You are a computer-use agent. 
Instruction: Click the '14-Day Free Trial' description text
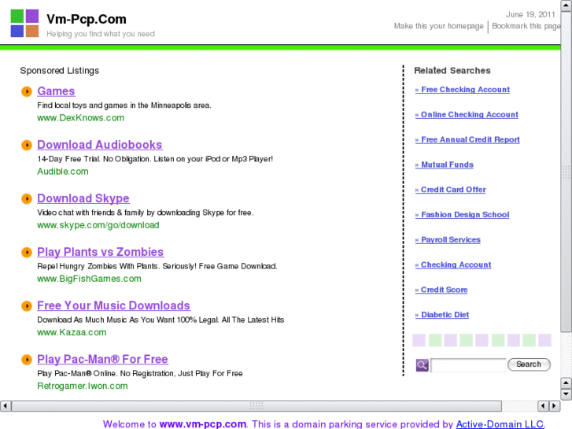(x=155, y=159)
